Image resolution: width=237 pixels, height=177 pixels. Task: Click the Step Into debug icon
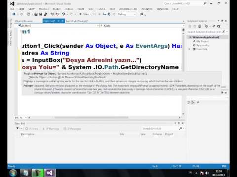(104, 14)
